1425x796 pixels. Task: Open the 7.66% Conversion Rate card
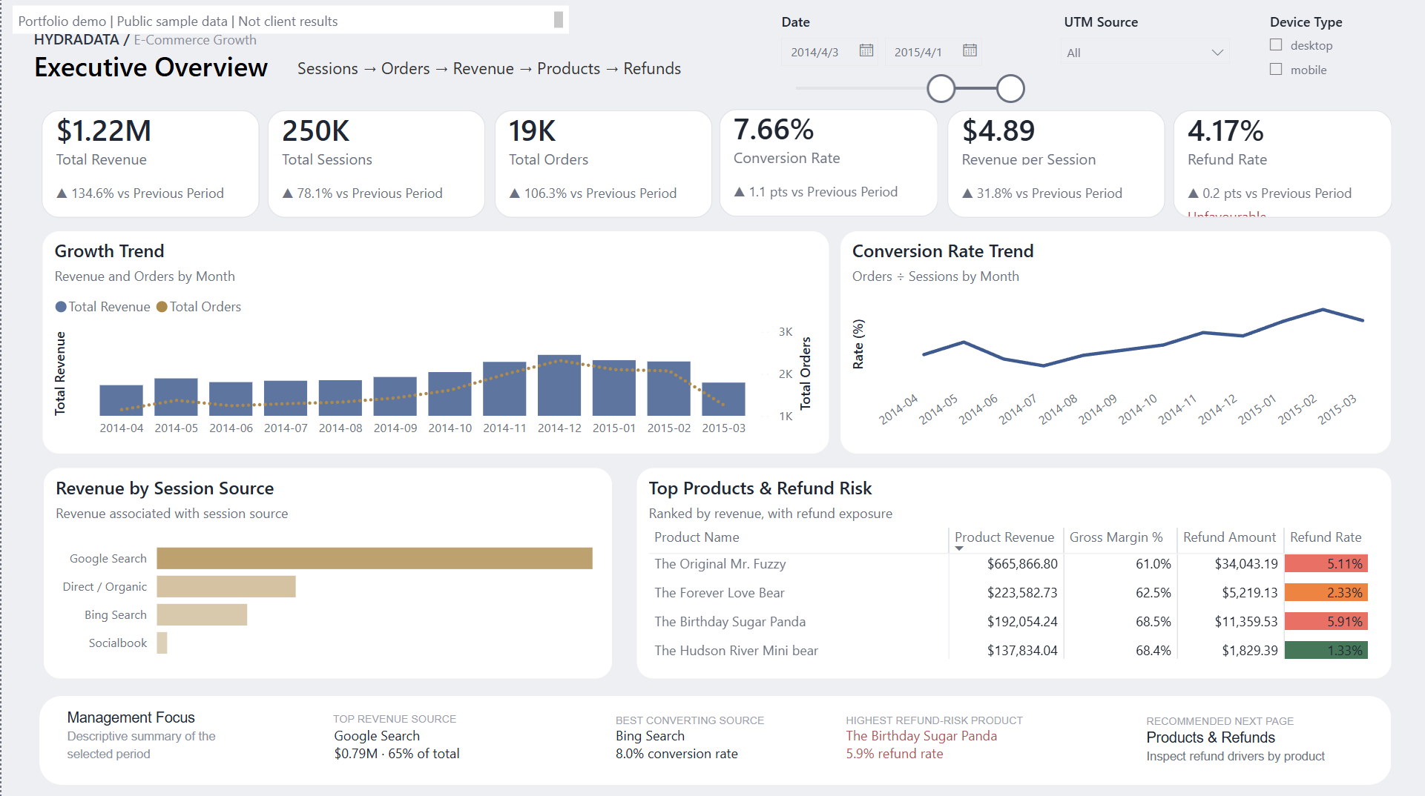tap(829, 163)
